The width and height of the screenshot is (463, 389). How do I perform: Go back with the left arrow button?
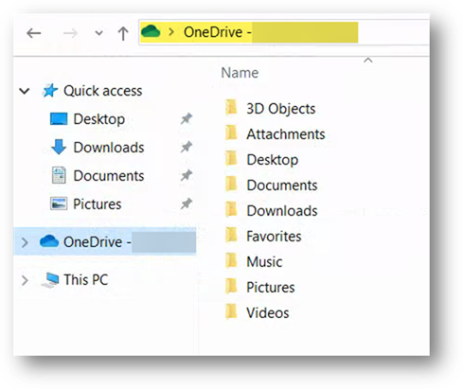point(34,33)
